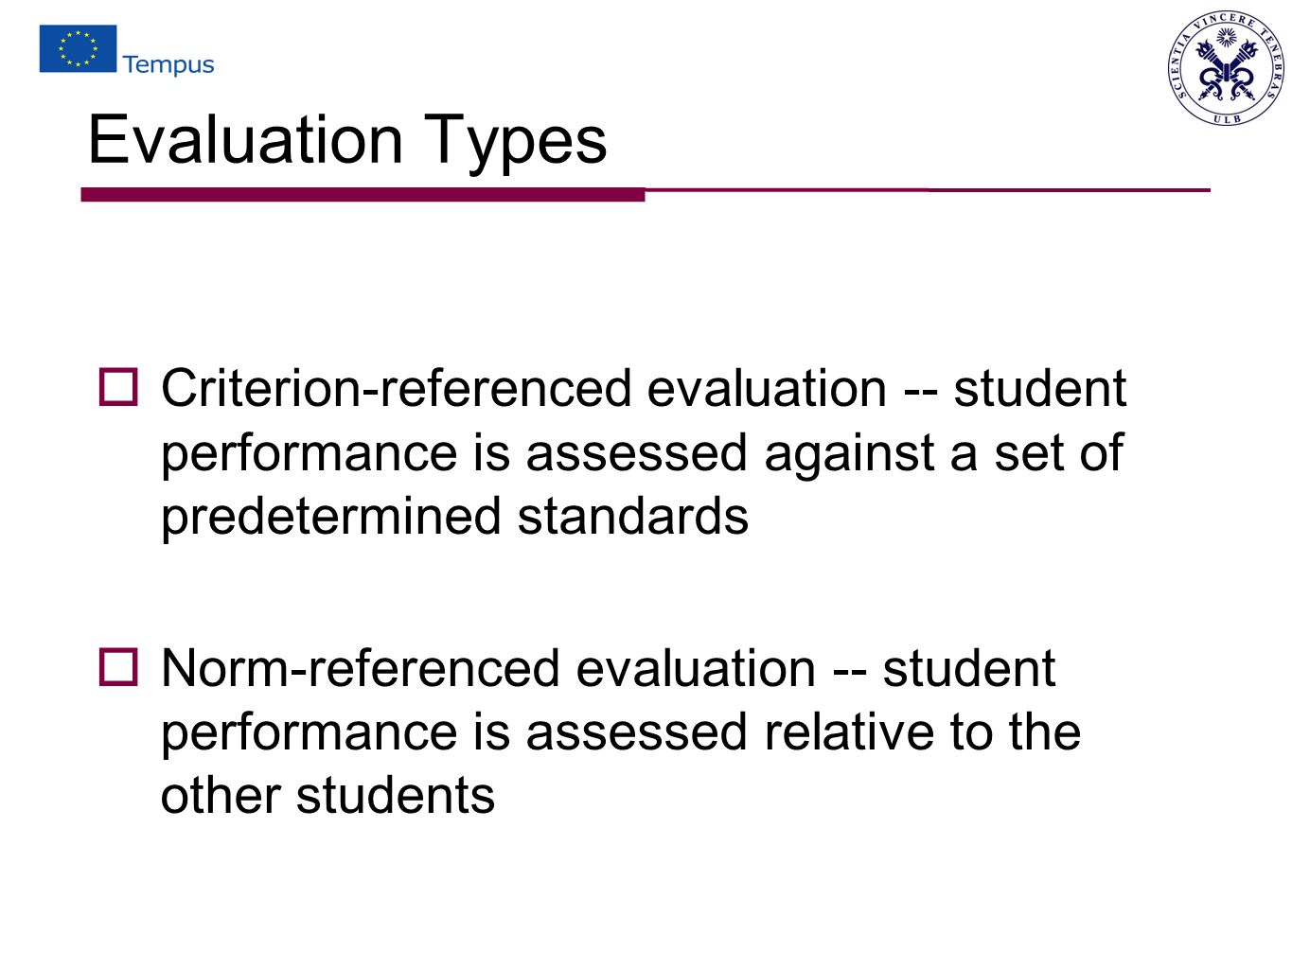Click the 'ULB' letters at seal bottom
1292x969 pixels.
[x=1227, y=119]
